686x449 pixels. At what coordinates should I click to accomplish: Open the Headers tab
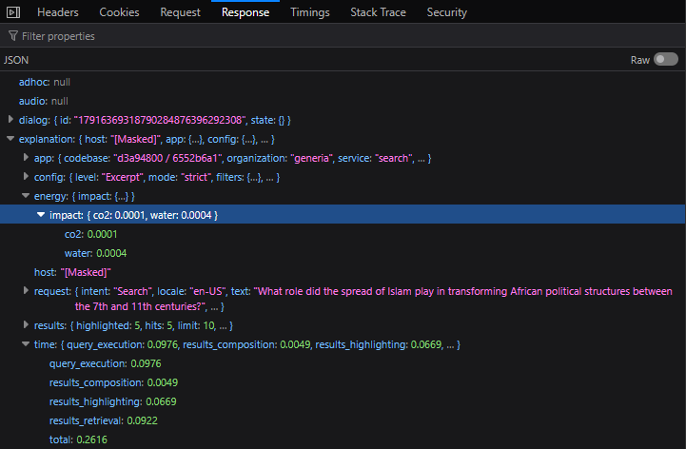point(58,12)
